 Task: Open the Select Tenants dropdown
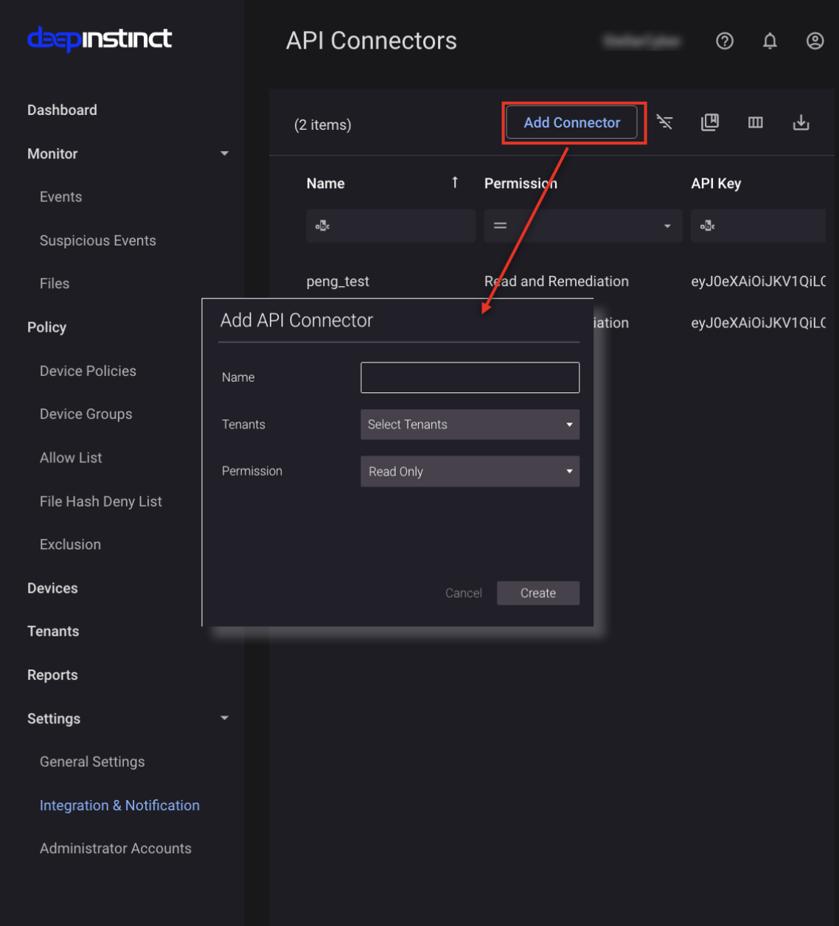[470, 425]
